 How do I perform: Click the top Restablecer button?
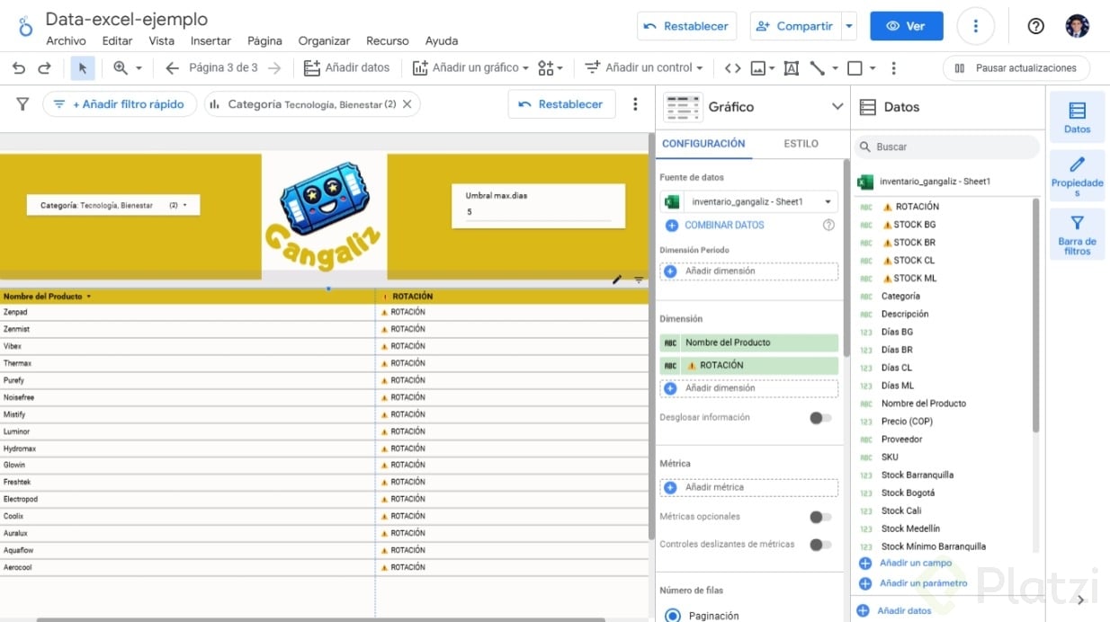click(687, 26)
